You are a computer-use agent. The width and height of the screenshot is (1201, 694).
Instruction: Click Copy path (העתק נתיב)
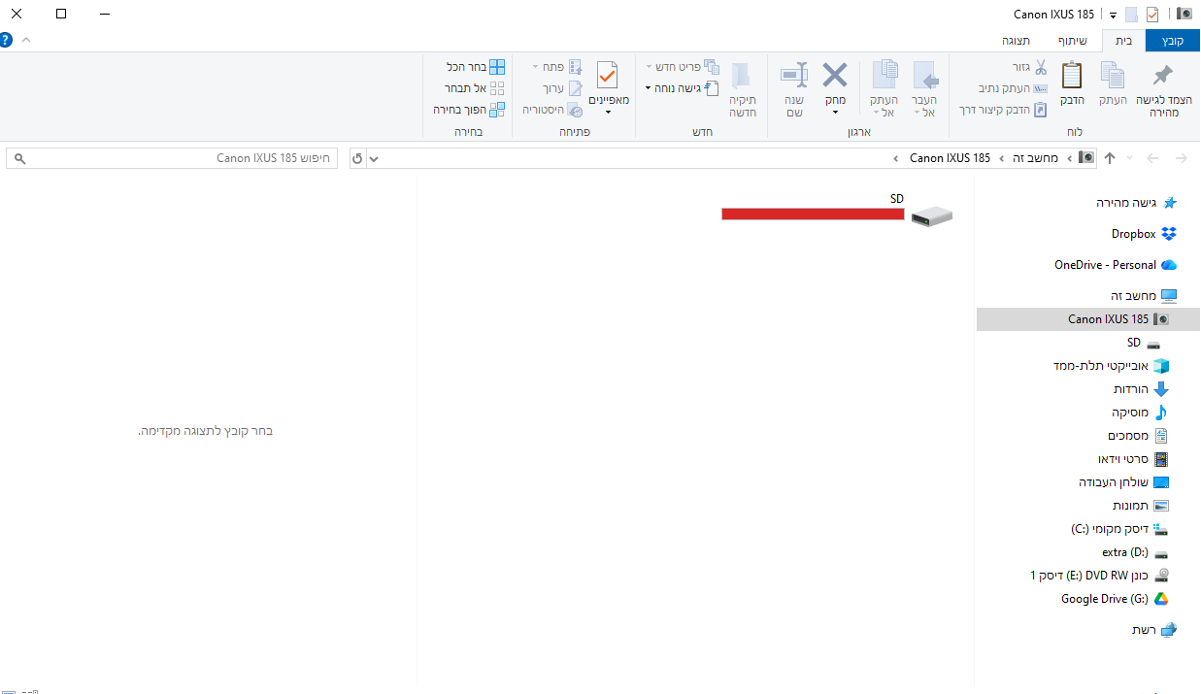[1012, 88]
